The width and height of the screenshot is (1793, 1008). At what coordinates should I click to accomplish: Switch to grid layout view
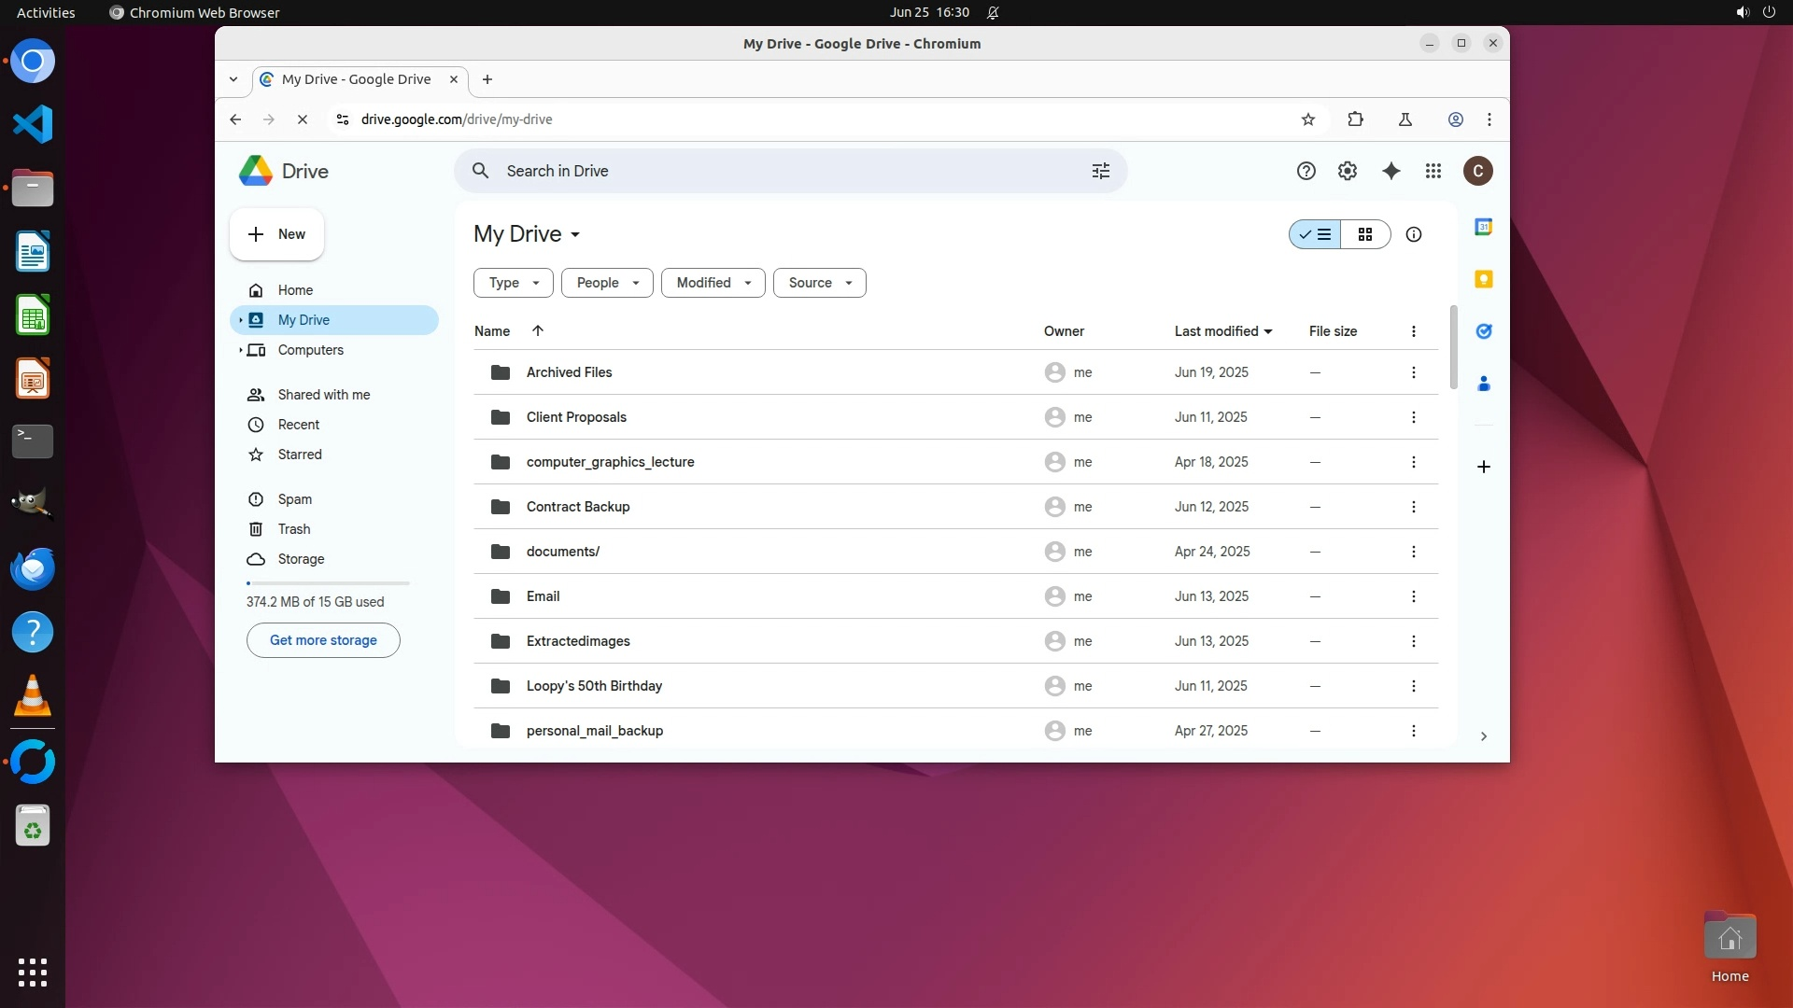pos(1365,234)
